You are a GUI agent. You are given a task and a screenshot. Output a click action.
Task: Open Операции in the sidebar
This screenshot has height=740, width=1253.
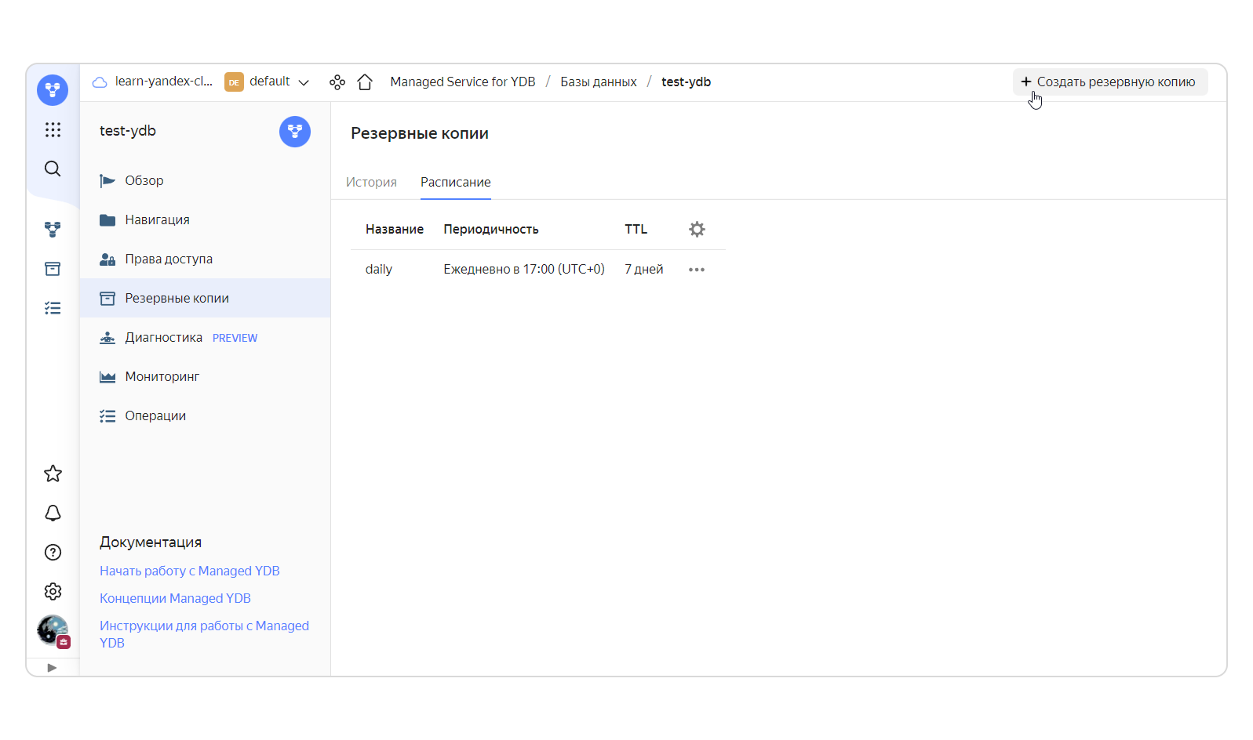[x=205, y=415]
